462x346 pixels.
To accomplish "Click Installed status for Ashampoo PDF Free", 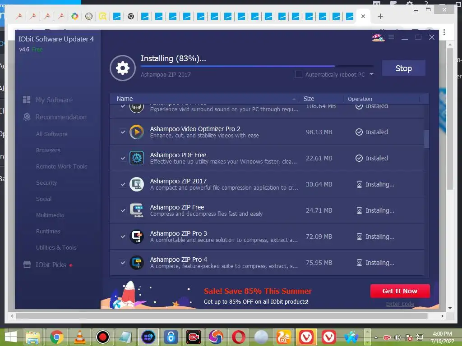I will (x=372, y=158).
